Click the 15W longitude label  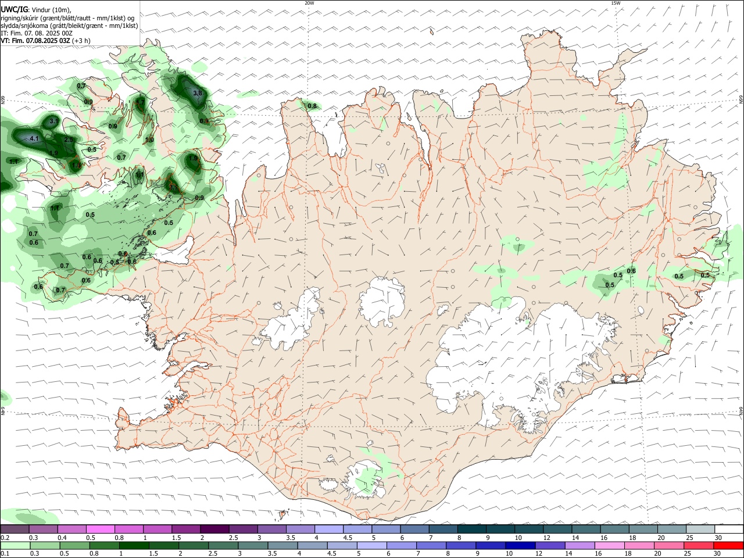click(616, 3)
